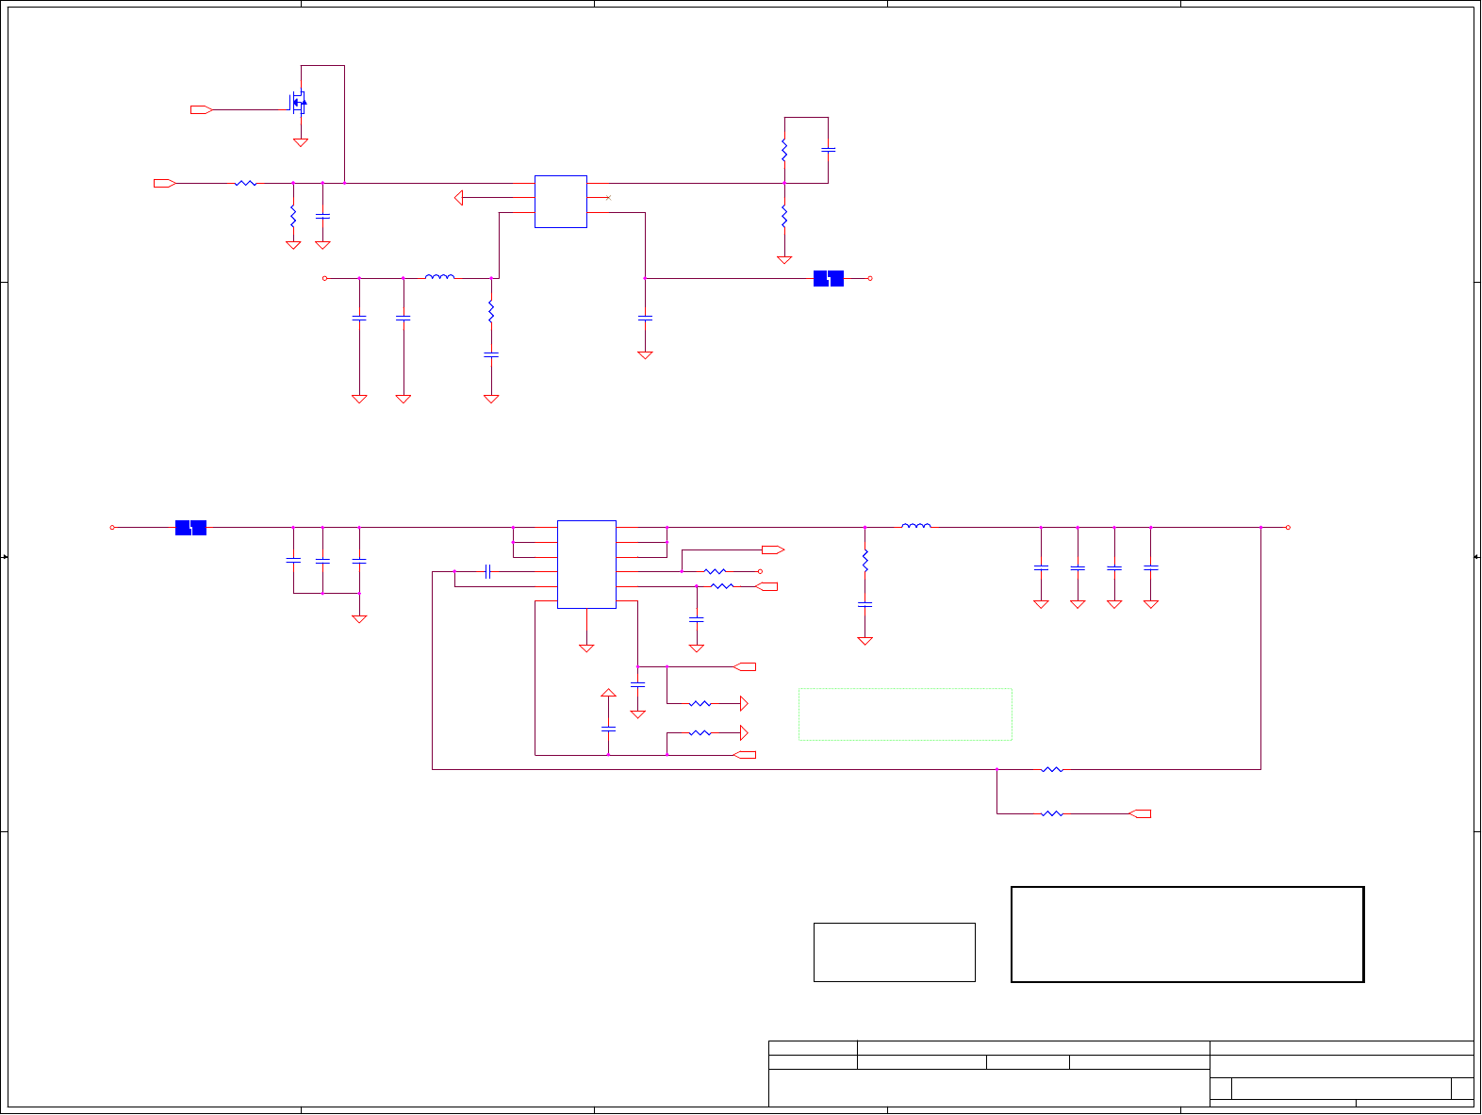Select the left-pointing power arrow beside small IC
The width and height of the screenshot is (1482, 1115).
coord(459,198)
